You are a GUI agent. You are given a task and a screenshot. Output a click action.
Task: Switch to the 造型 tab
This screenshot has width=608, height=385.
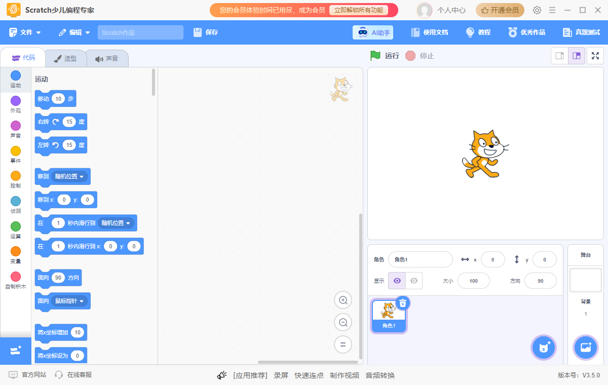coord(65,58)
